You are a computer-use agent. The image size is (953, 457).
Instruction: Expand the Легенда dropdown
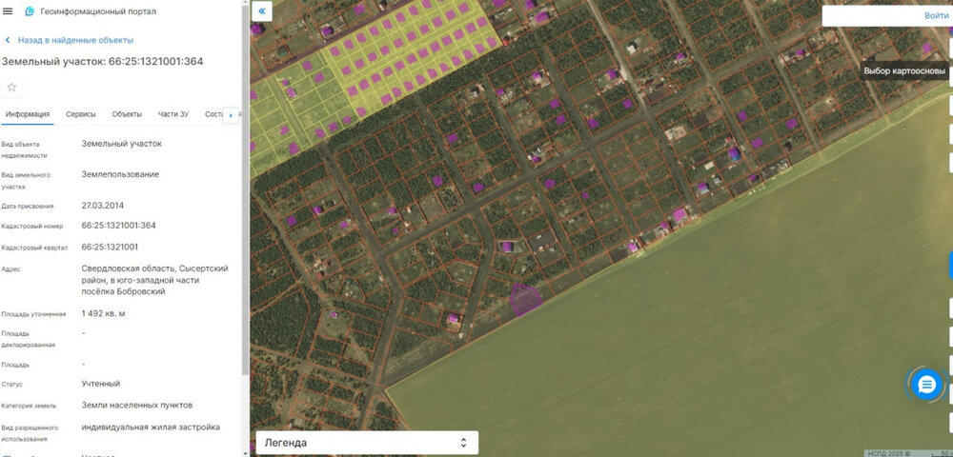367,443
